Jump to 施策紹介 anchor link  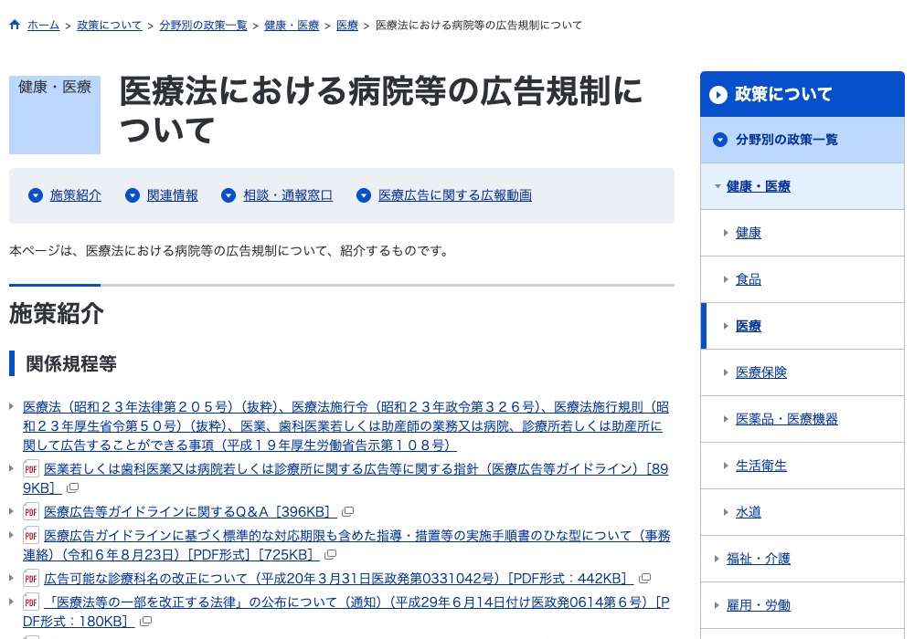(x=76, y=195)
